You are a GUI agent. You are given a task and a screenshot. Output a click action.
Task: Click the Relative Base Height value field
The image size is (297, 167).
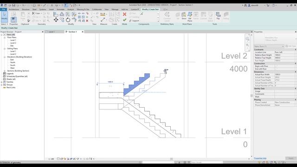(285, 55)
